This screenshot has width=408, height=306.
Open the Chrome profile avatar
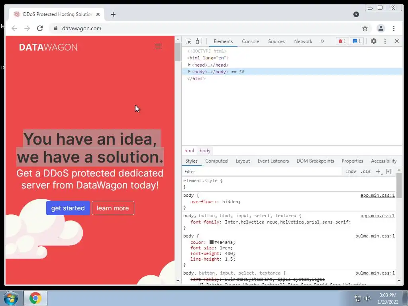click(381, 28)
